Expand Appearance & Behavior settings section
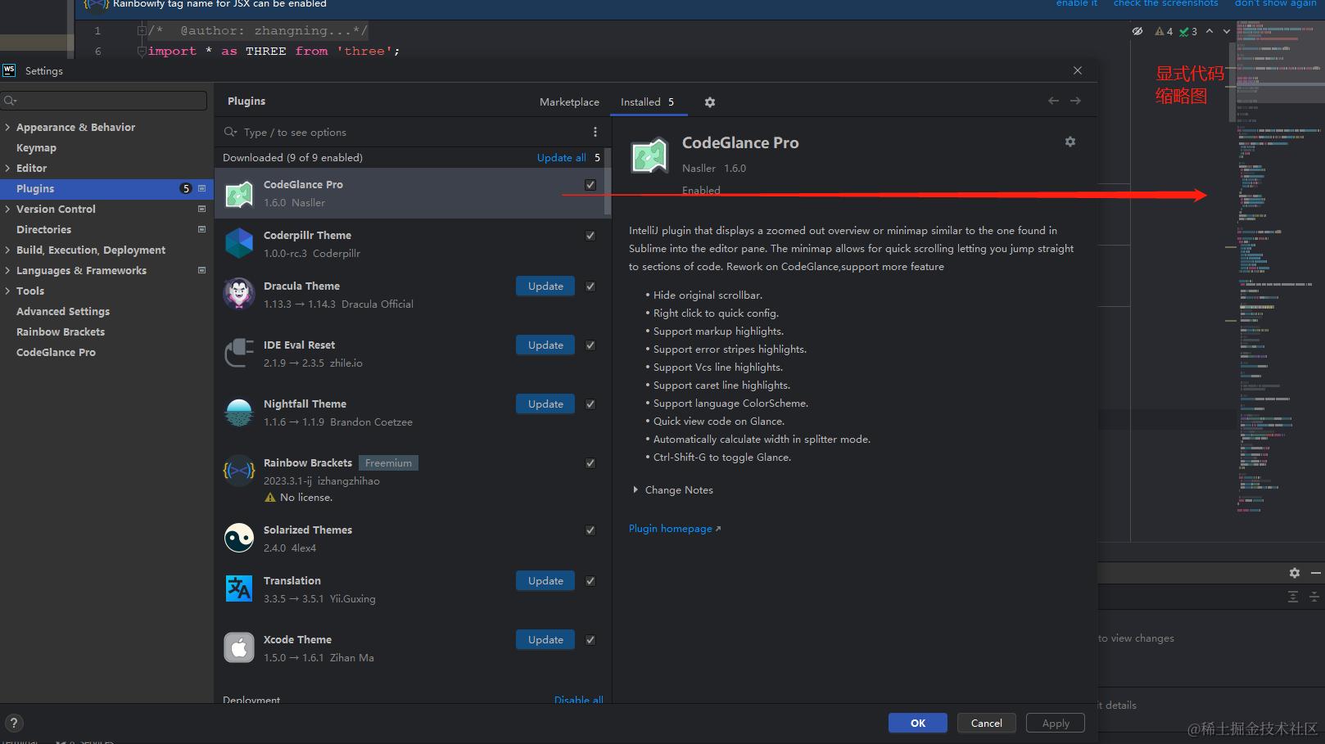Viewport: 1325px width, 744px height. (x=7, y=127)
